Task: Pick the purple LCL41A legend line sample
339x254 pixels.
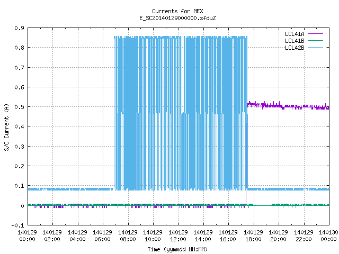Action: tap(315, 34)
